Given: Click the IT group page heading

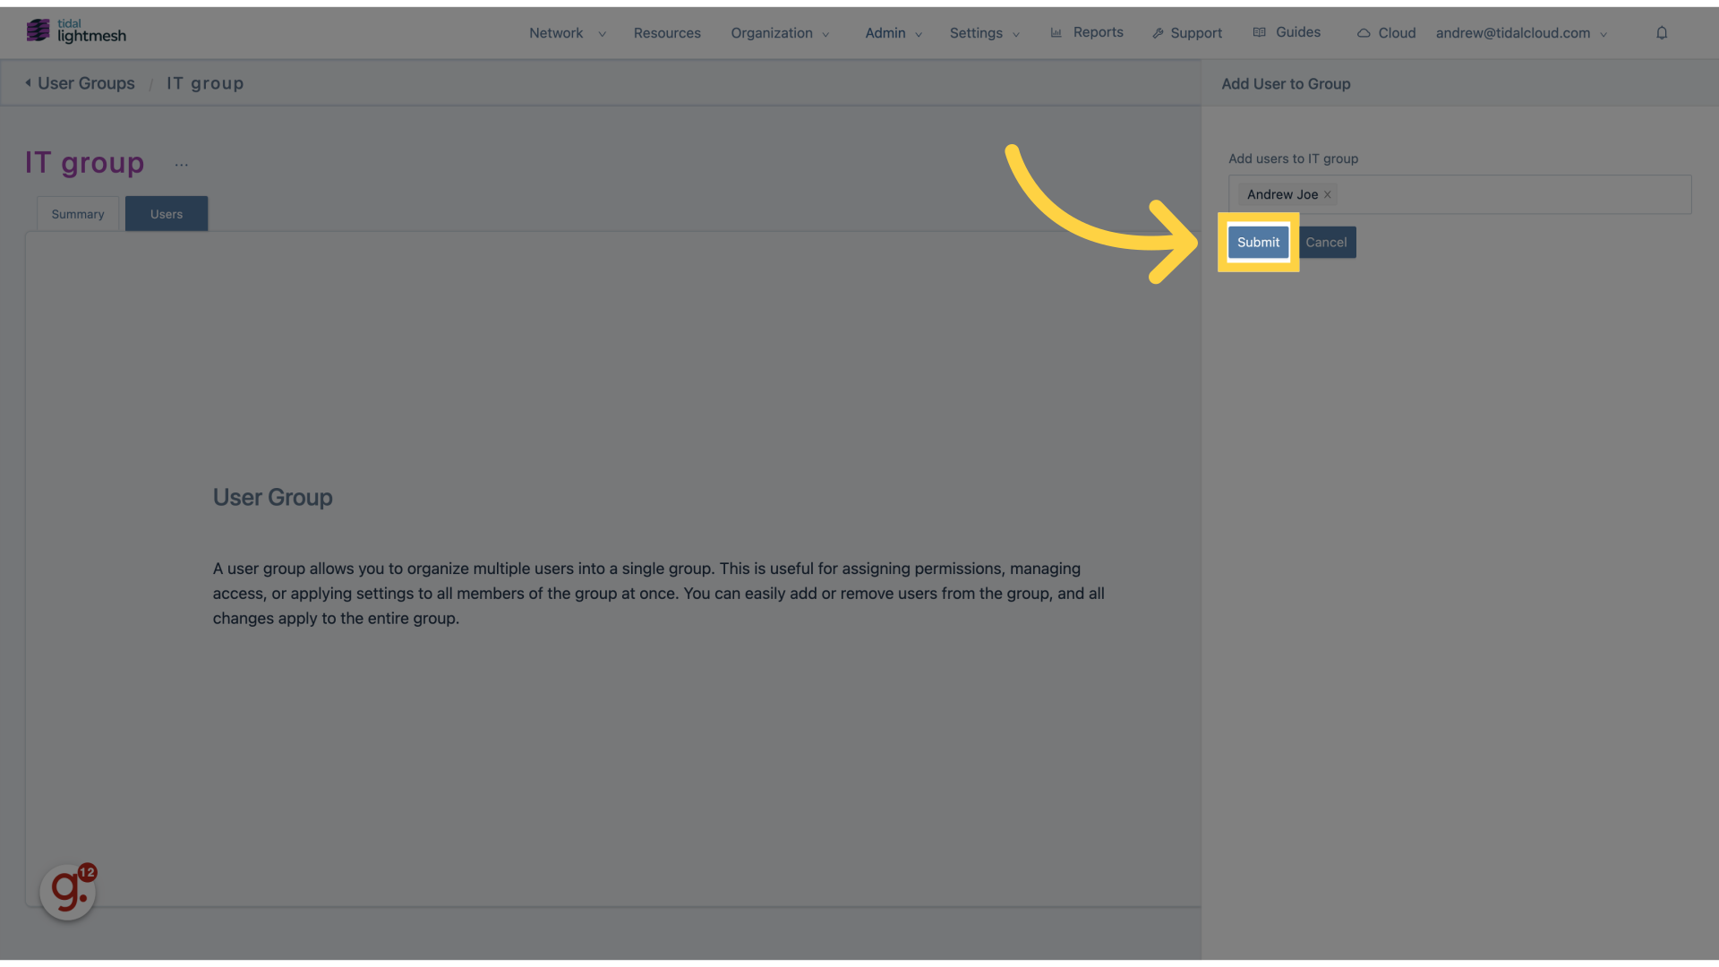Looking at the screenshot, I should point(85,163).
